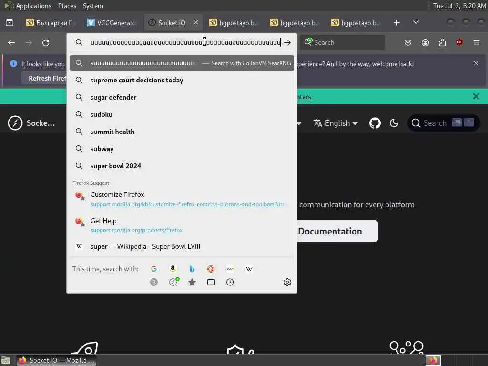Open the Extensions puzzle icon
Image resolution: width=488 pixels, height=366 pixels.
442,42
